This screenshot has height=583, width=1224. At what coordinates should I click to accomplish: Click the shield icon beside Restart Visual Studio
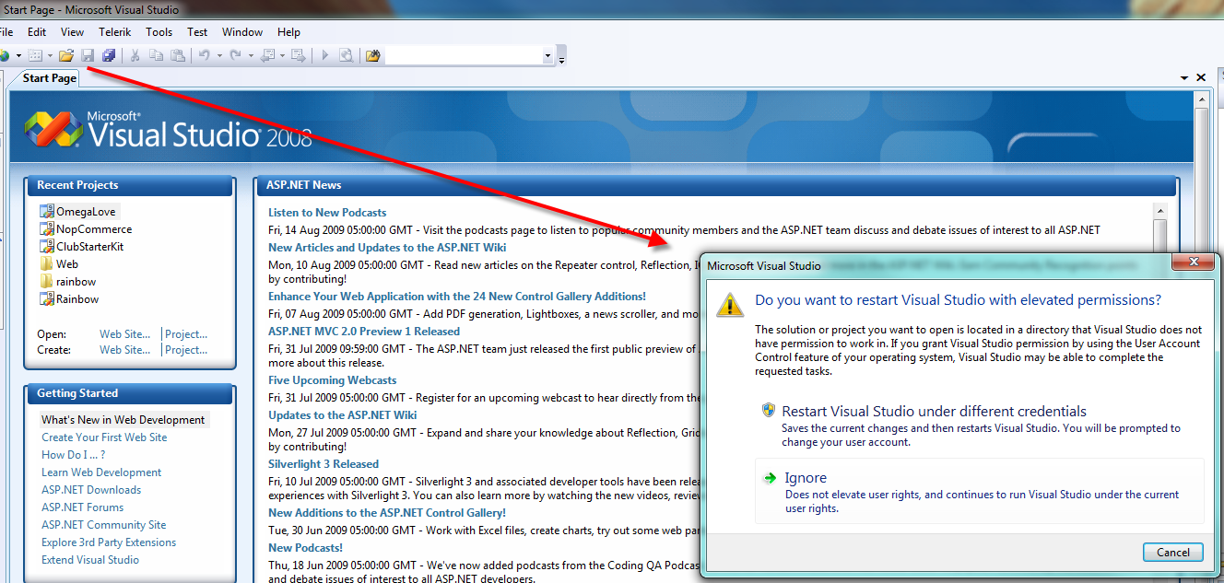click(x=768, y=410)
